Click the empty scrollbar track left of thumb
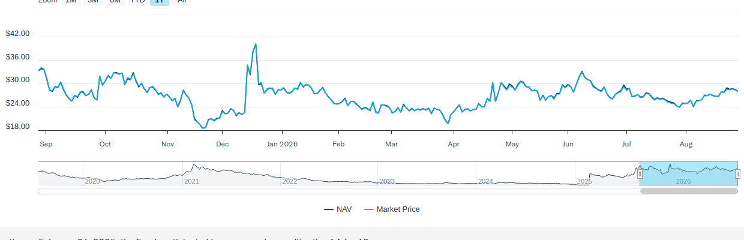The height and width of the screenshot is (240, 744). click(339, 191)
